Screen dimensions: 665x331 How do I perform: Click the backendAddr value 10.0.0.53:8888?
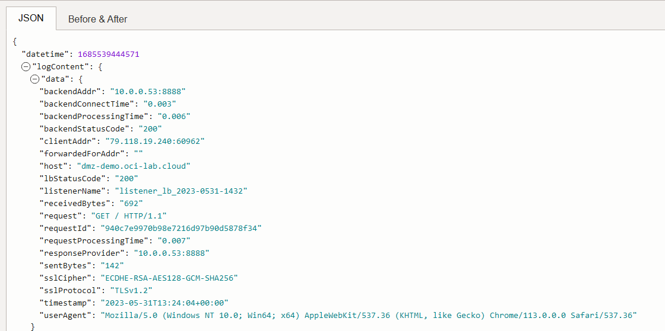click(148, 92)
